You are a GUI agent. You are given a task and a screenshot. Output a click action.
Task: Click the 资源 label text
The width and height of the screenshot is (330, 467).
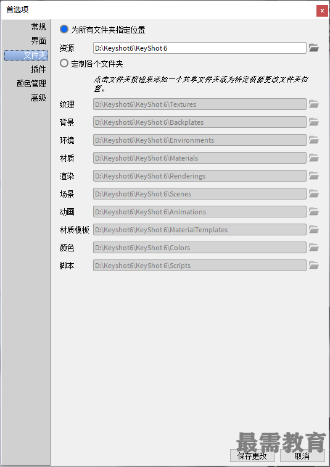pos(67,48)
